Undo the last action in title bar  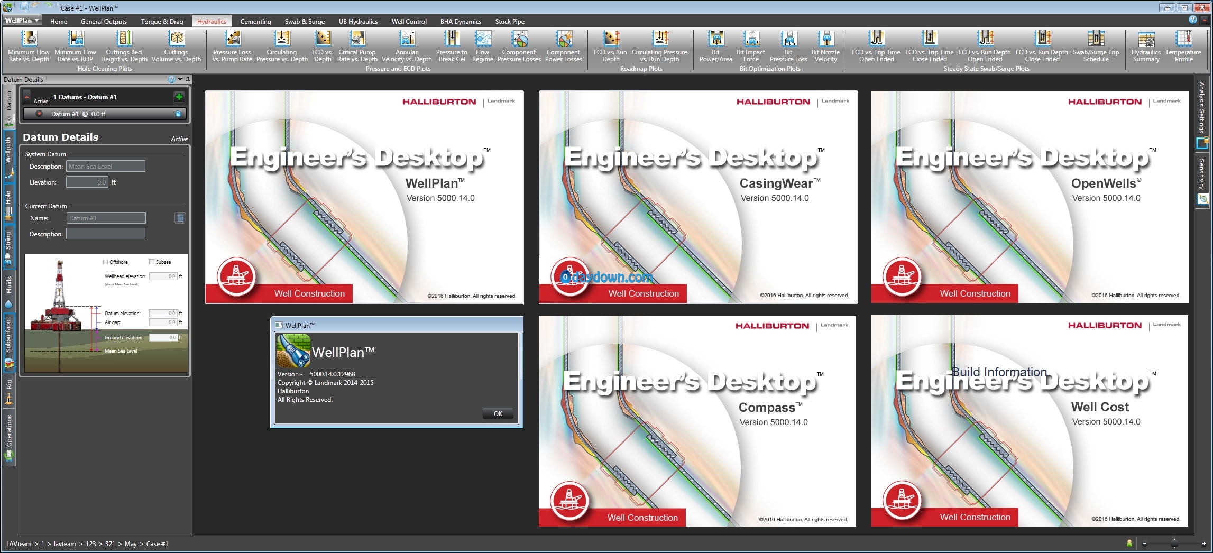tap(36, 5)
